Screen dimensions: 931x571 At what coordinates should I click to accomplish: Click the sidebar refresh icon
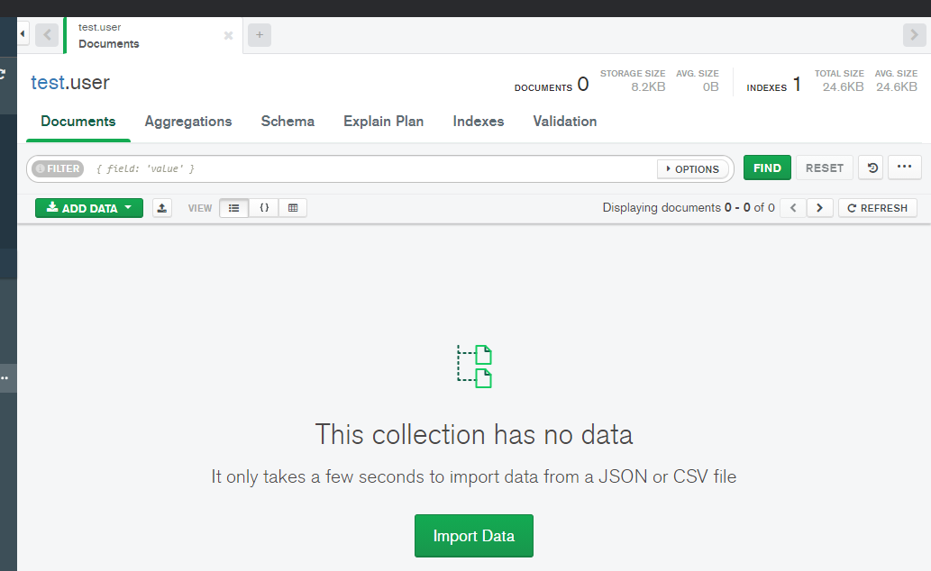(3, 74)
